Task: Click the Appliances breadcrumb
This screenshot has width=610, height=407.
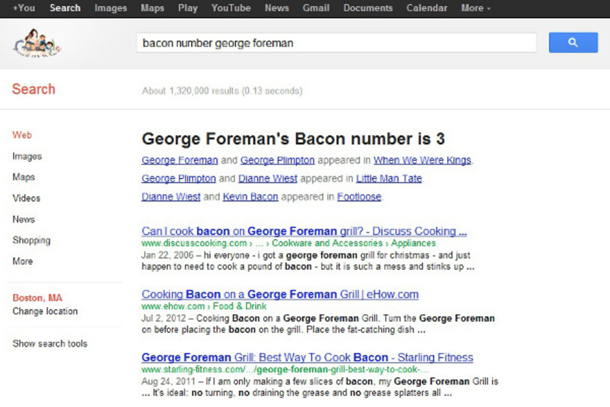Action: [x=413, y=243]
